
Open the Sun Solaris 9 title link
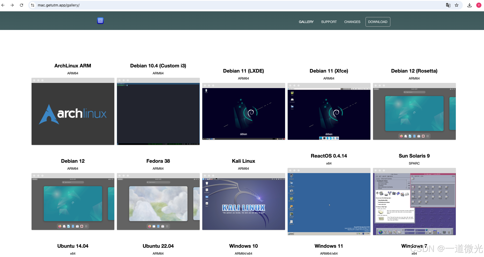(x=414, y=156)
